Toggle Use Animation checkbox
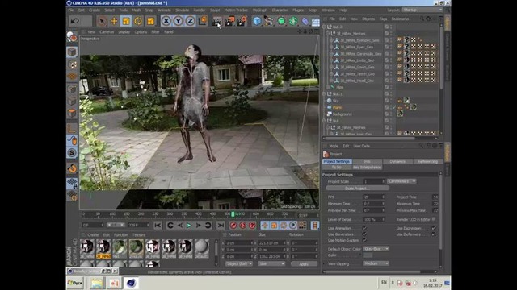517x290 pixels. [364, 228]
